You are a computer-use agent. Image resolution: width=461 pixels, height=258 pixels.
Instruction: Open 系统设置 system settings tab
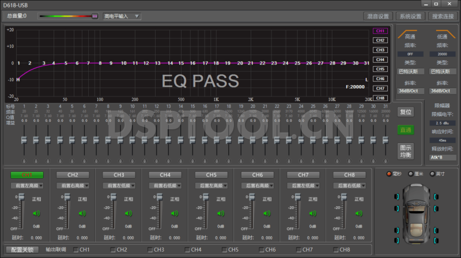411,16
